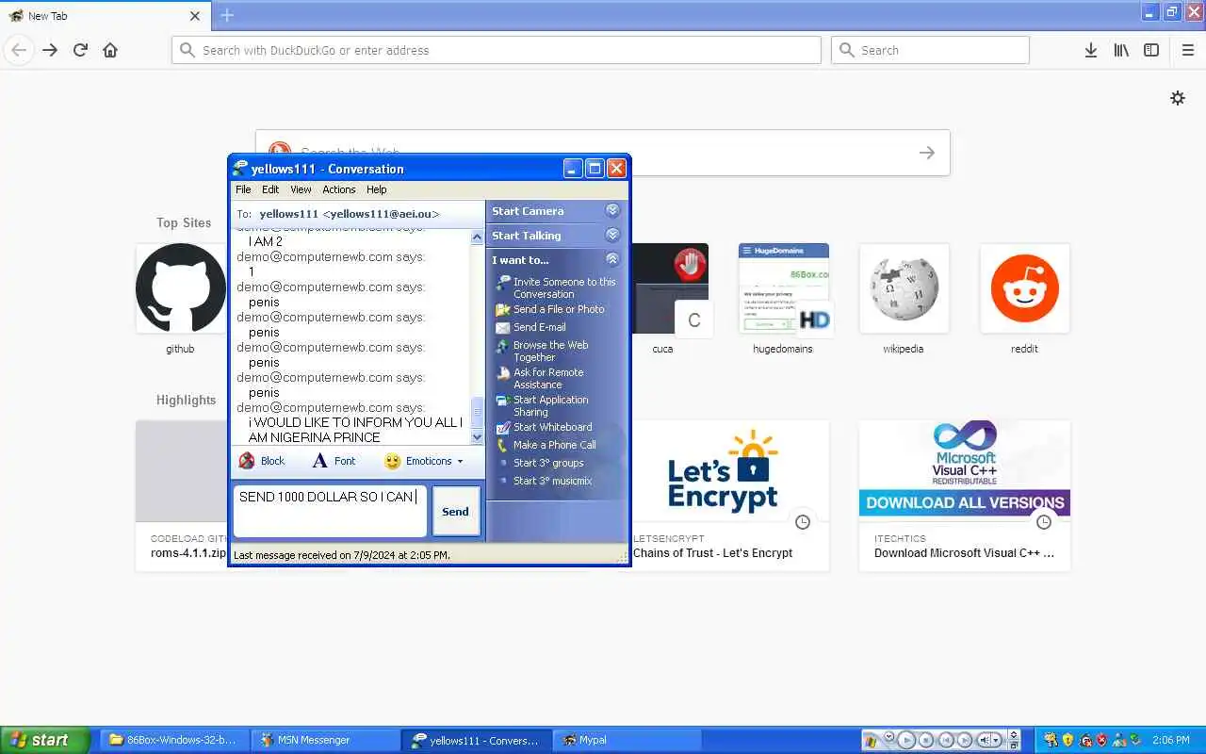
Task: Click browser forward arrow
Action: coord(50,50)
